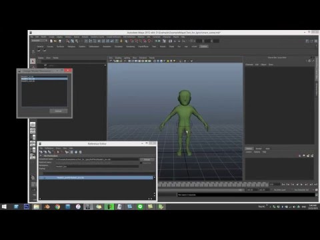Switch to the Custom shelf tab
Viewport: 320px width, 240px height.
(x=204, y=47)
